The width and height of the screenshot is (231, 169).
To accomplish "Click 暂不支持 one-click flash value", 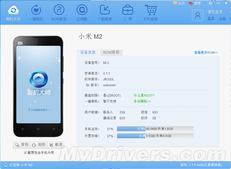I will [x=110, y=101].
